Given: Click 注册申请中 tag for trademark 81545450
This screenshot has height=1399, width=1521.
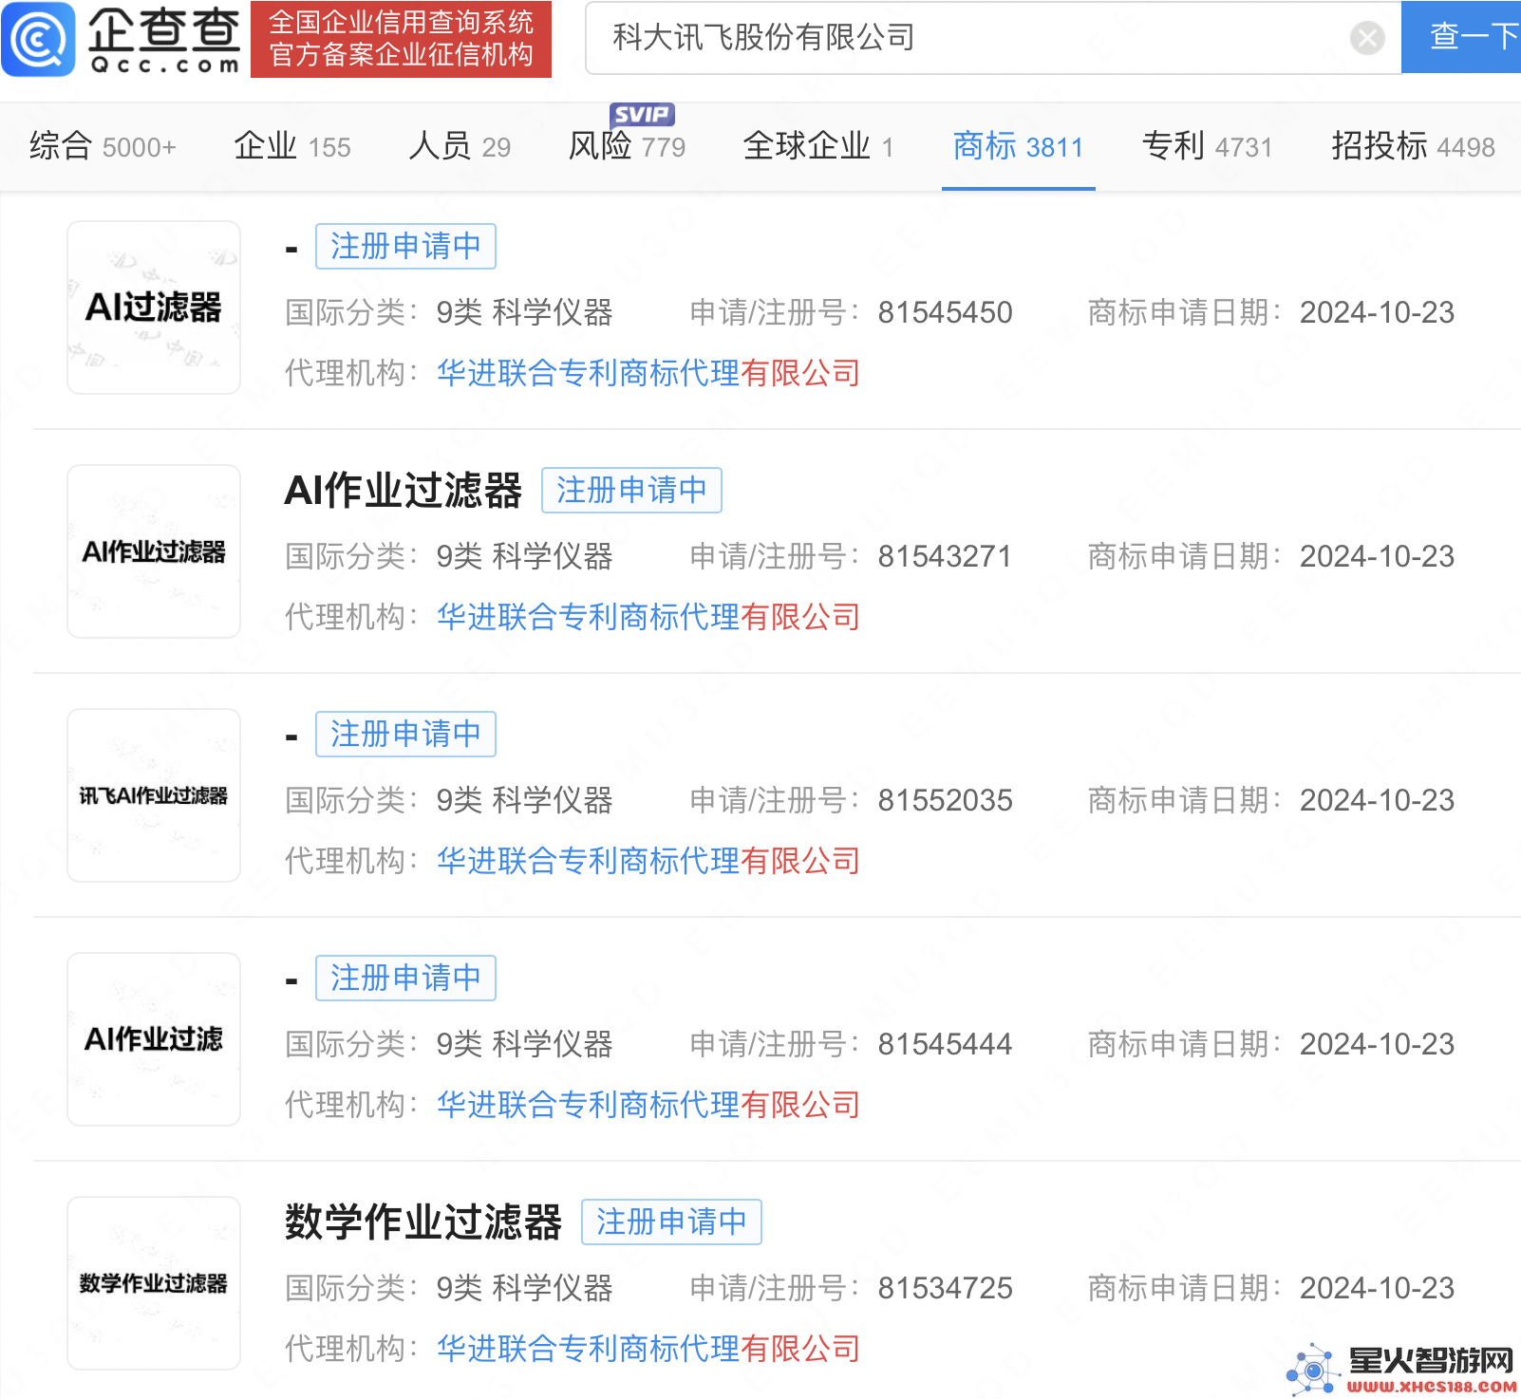Looking at the screenshot, I should tap(405, 247).
